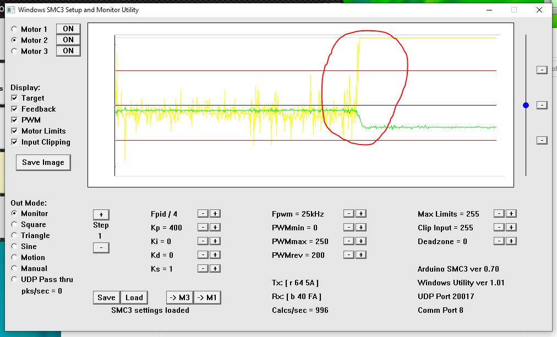Toggle Motor 3 ON button
Image resolution: width=557 pixels, height=337 pixels.
[68, 51]
